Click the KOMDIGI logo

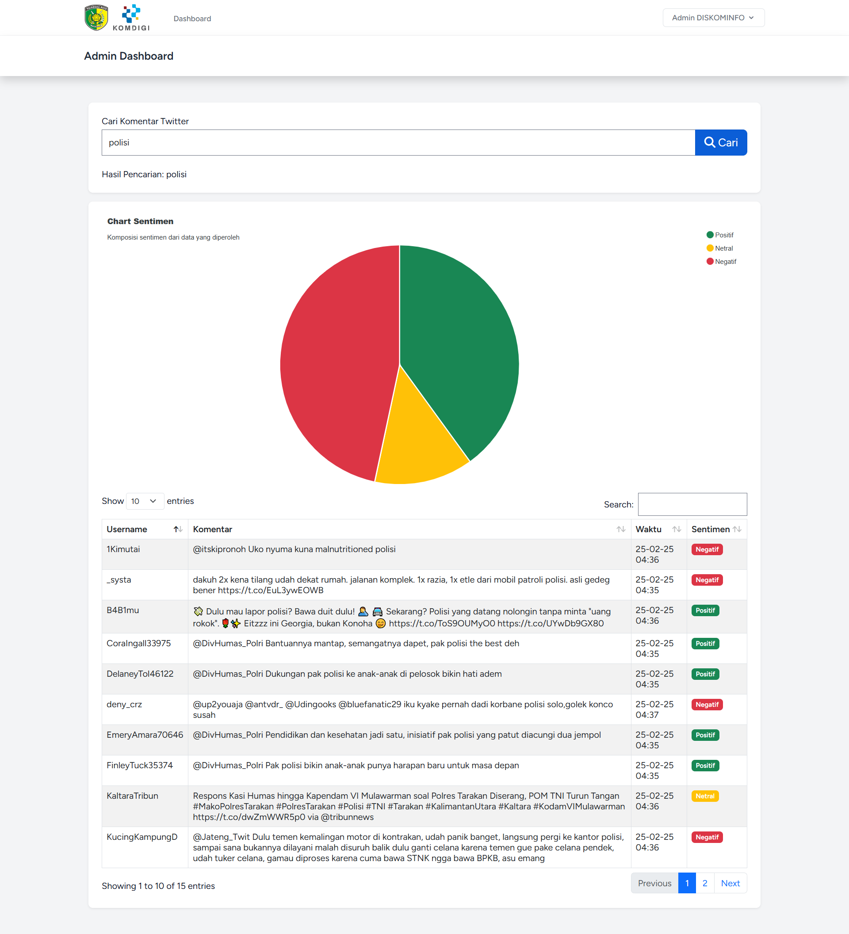[131, 18]
